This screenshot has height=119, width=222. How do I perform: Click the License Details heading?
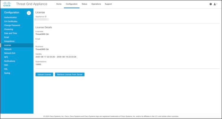pyautogui.click(x=44, y=27)
